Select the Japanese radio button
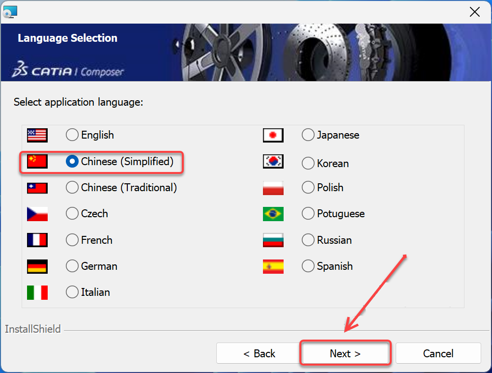Viewport: 492px width, 373px height. 308,135
